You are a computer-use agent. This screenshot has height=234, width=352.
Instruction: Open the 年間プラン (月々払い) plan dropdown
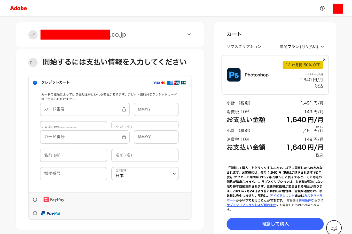[302, 47]
